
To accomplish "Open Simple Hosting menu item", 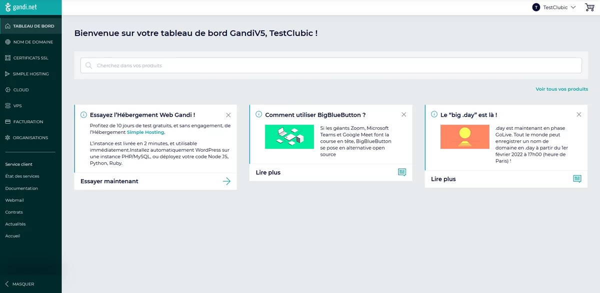I will coord(30,74).
